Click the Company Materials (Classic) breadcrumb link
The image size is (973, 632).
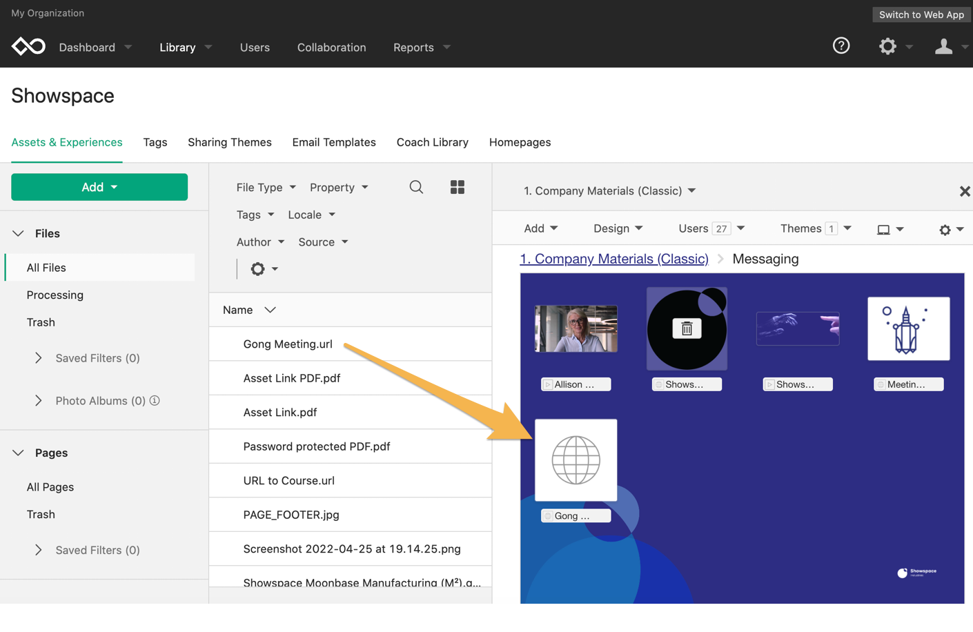(x=614, y=259)
